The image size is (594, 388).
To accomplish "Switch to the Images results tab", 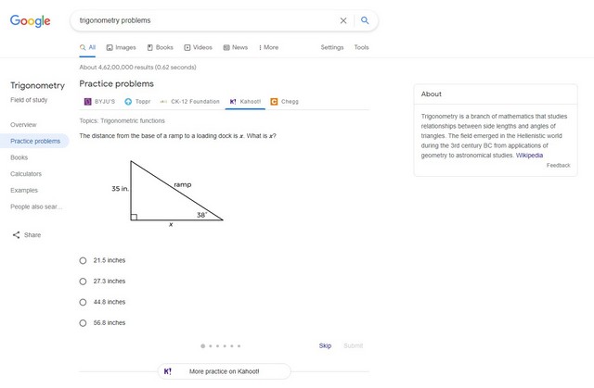I will click(x=121, y=47).
